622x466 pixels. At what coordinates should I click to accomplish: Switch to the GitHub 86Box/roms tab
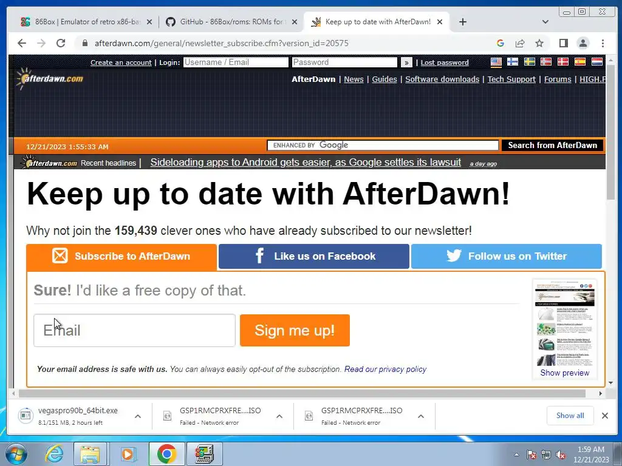tap(230, 22)
